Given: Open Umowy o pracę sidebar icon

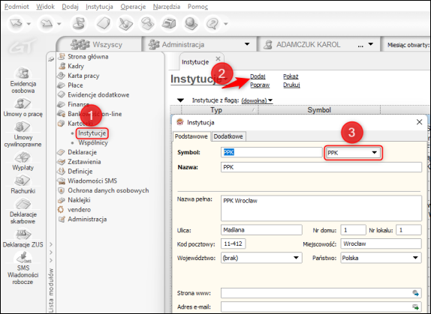Looking at the screenshot, I should [23, 103].
